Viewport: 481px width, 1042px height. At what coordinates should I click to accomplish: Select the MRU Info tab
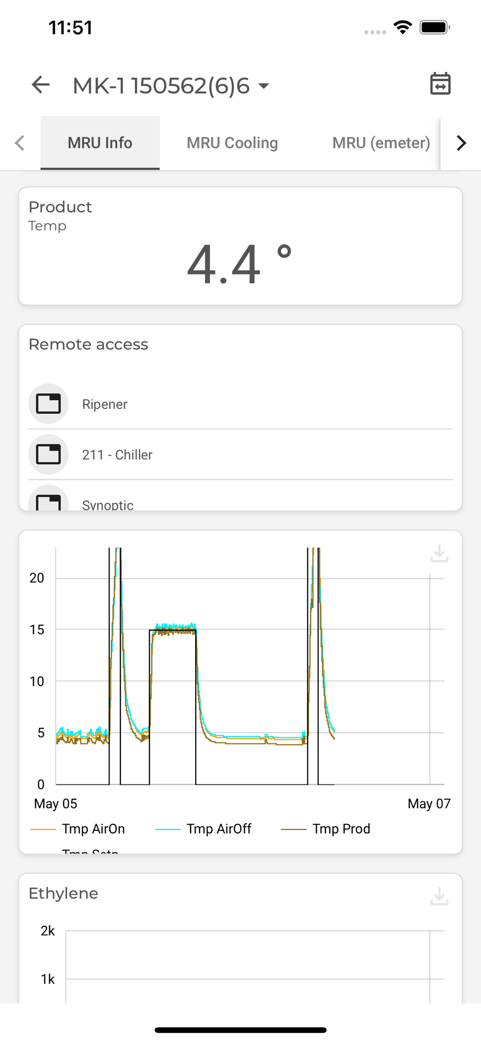tap(100, 143)
